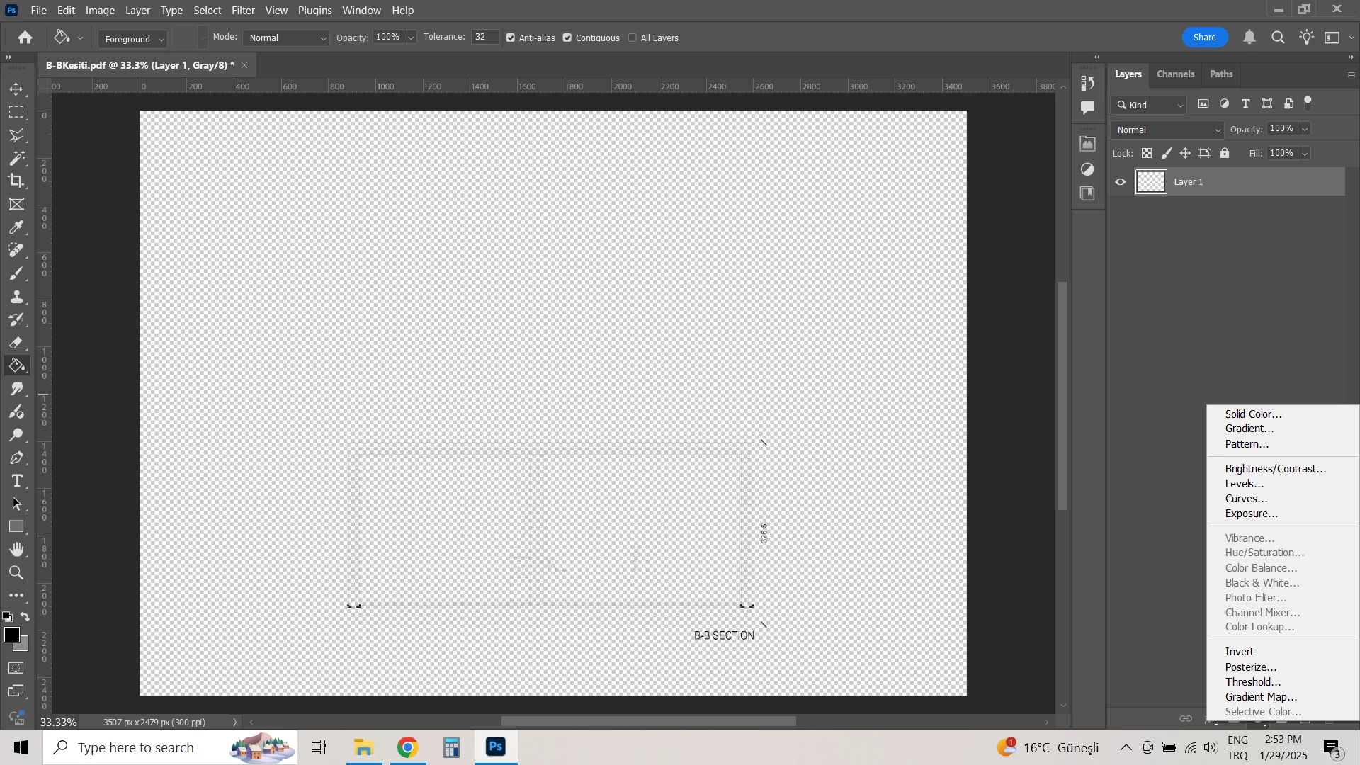Select the Hand tool
This screenshot has width=1360, height=765.
(x=17, y=550)
